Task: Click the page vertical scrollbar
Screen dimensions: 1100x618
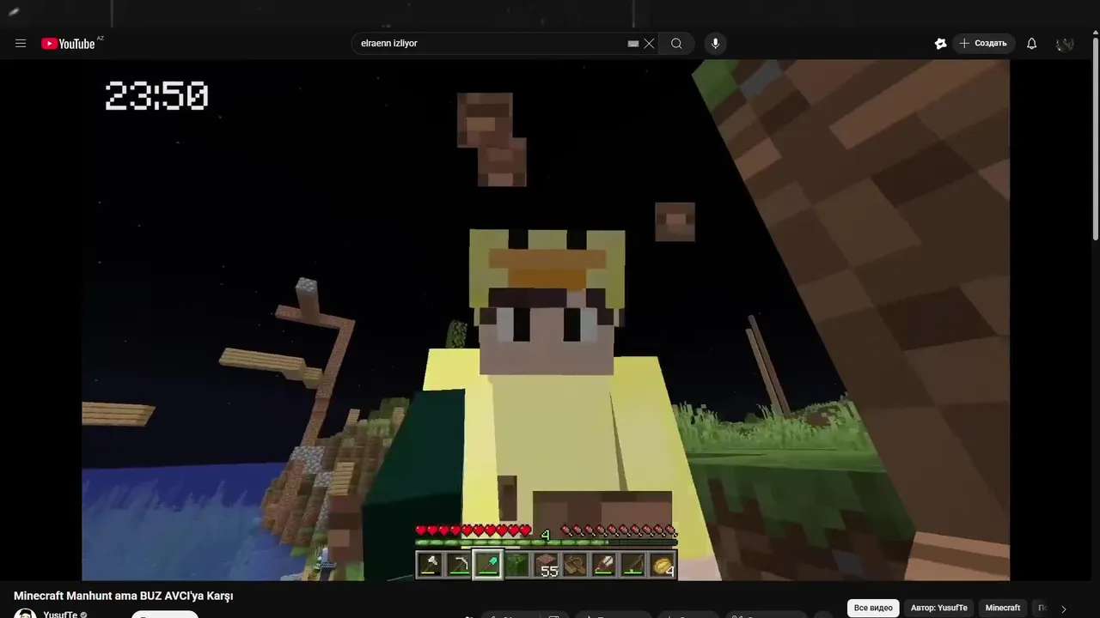Action: point(1095,137)
